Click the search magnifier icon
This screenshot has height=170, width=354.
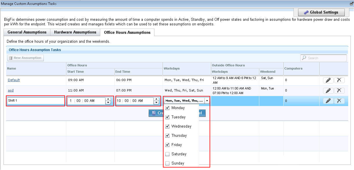[304, 58]
